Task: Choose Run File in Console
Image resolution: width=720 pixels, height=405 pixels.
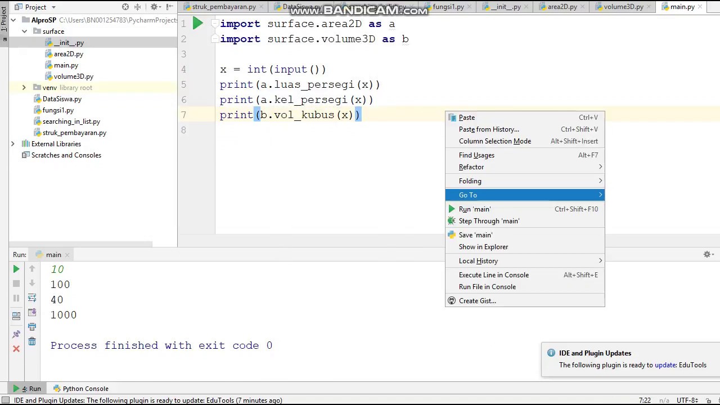Action: tap(525, 287)
